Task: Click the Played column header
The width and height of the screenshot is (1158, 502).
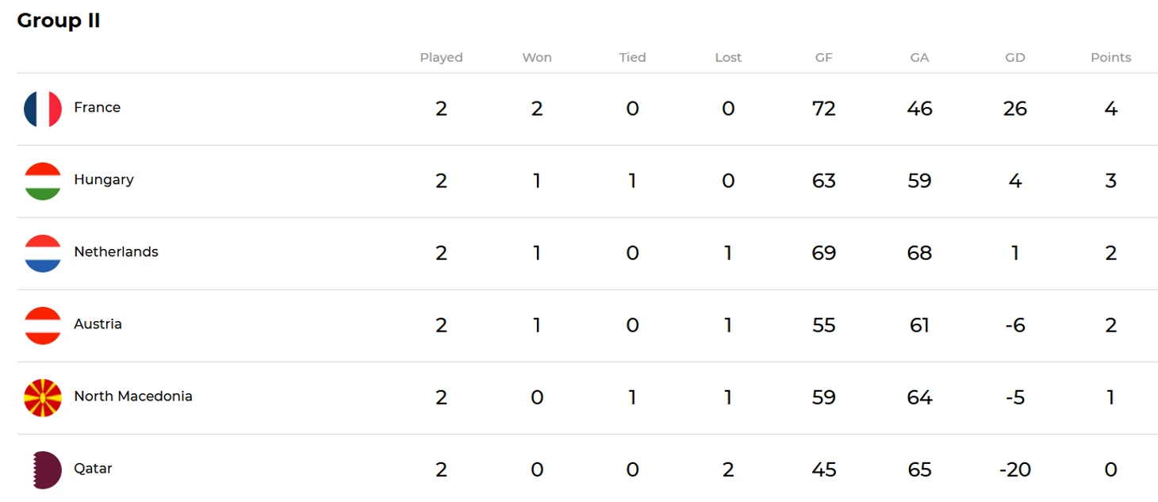Action: (441, 57)
